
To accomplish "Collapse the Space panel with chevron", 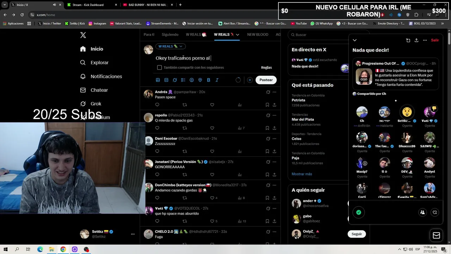I will point(355,40).
